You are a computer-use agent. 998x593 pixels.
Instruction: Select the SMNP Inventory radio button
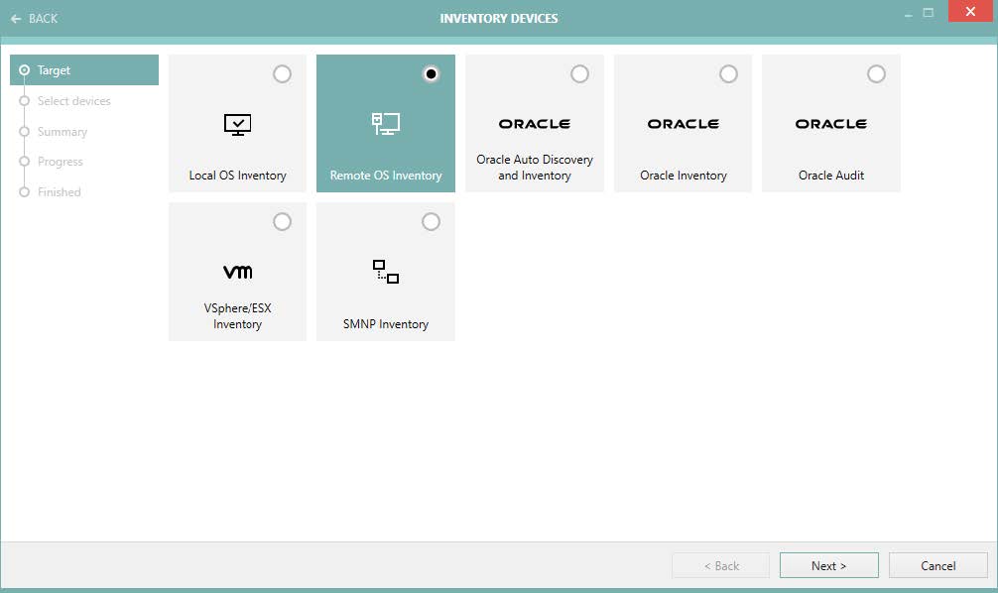point(431,221)
